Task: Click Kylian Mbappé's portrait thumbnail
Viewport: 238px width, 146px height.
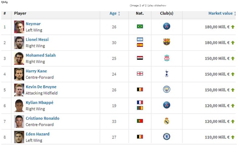Action: [19, 106]
